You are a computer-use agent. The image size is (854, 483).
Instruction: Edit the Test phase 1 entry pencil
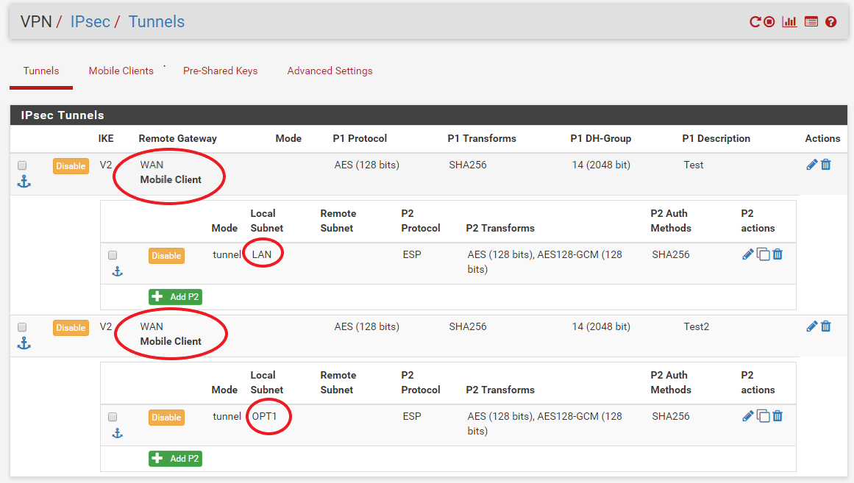tap(812, 165)
